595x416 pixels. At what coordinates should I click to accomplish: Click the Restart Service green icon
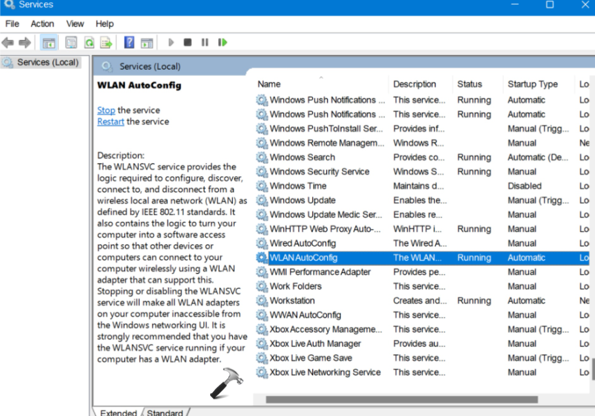point(223,42)
